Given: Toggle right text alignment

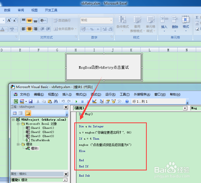Looking at the screenshot, I should (x=35, y=29).
